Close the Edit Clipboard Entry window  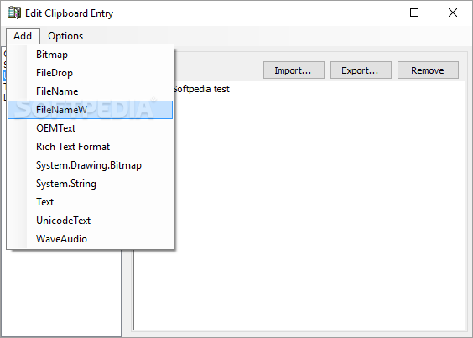(453, 13)
